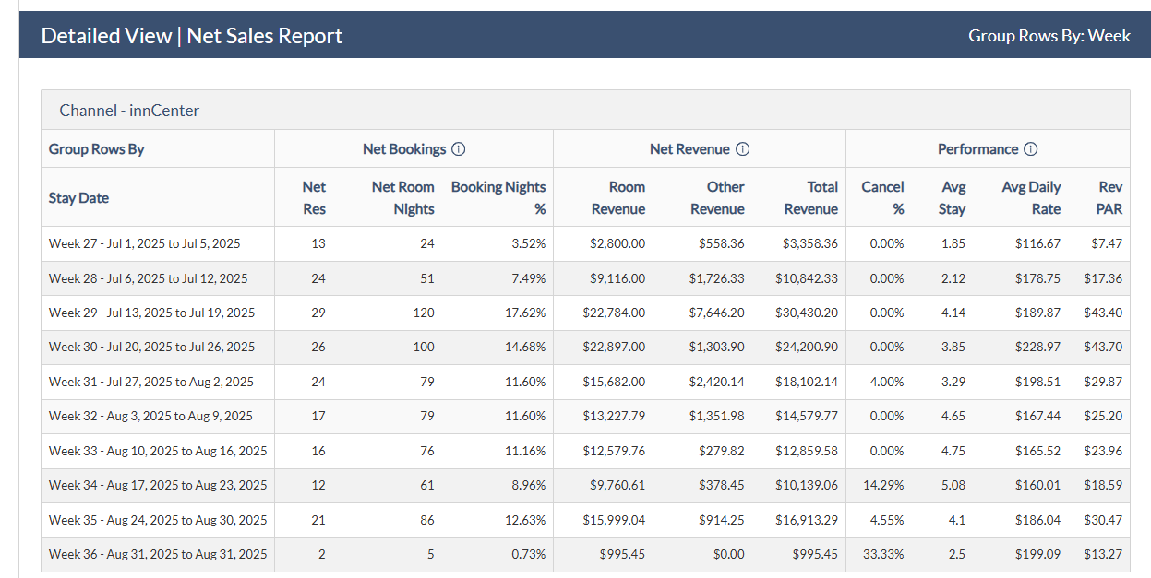Click Week 34 cancel percentage 14.29%
This screenshot has height=578, width=1151.
click(x=882, y=486)
